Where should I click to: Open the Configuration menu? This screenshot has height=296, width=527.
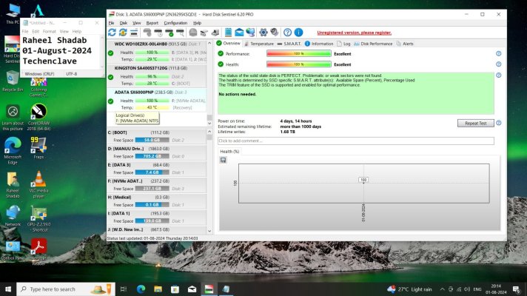tap(175, 23)
